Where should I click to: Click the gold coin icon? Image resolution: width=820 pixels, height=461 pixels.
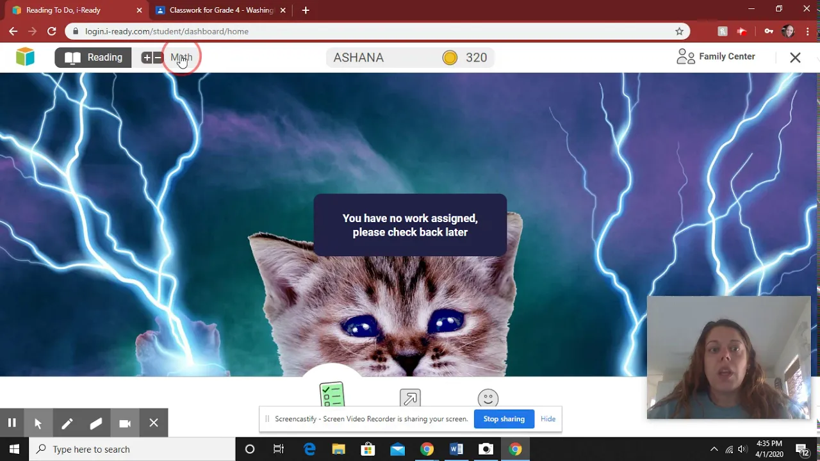pos(450,58)
